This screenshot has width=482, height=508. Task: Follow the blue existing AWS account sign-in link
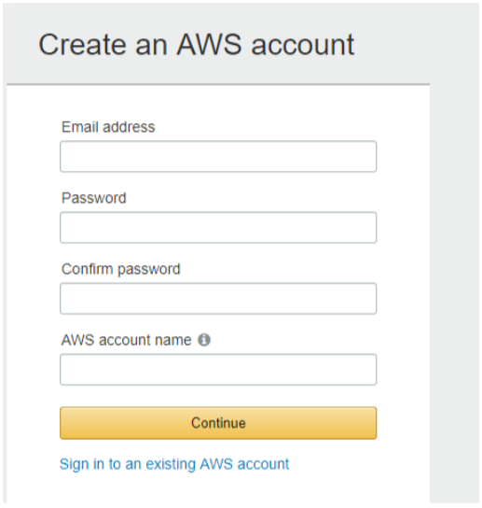174,464
